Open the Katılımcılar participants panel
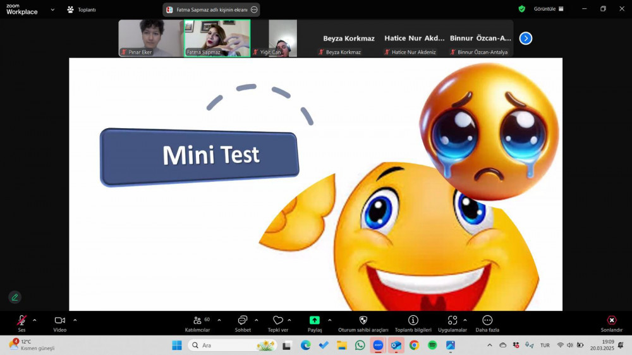This screenshot has height=355, width=632. tap(197, 323)
